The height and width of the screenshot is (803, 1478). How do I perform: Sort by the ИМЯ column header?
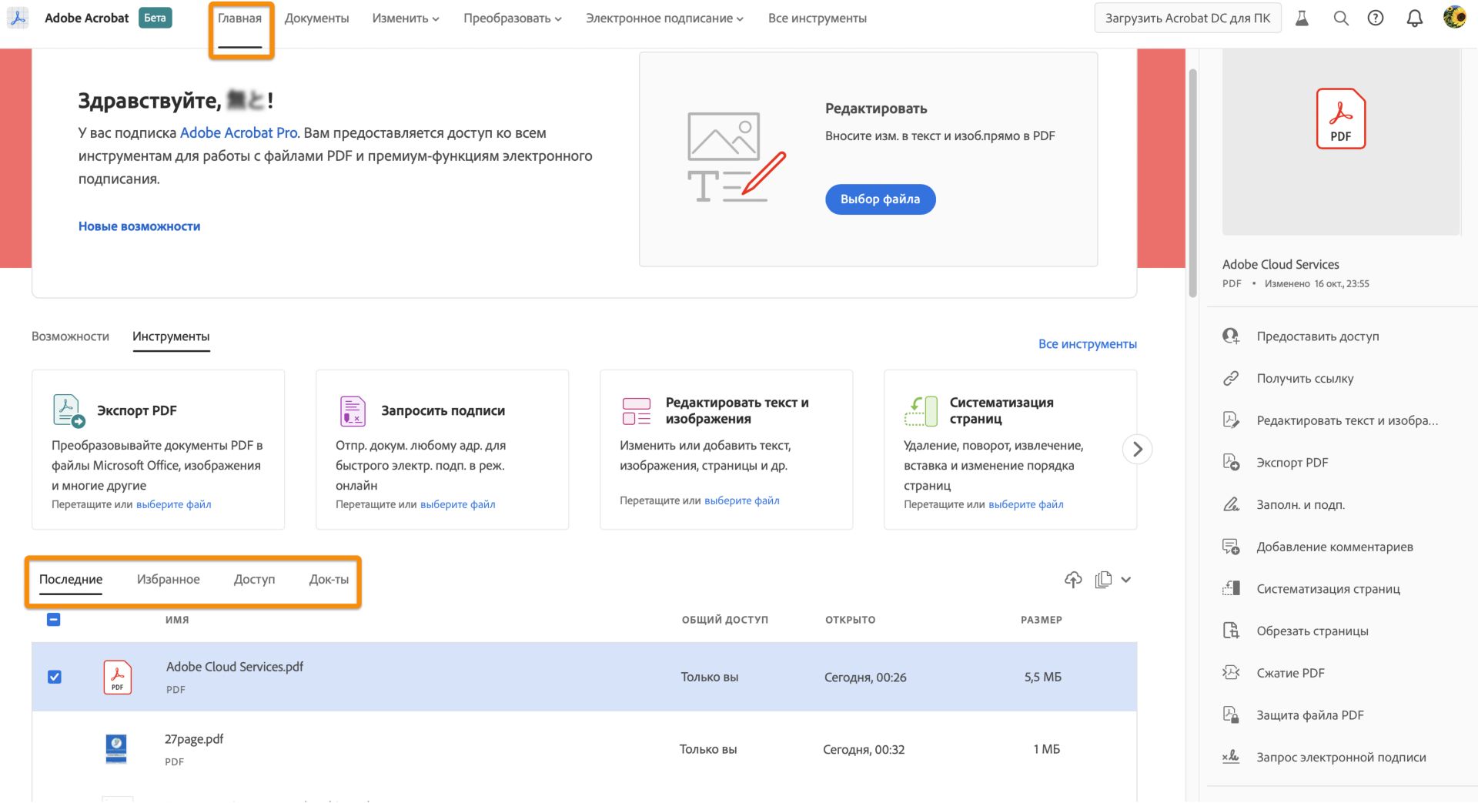click(x=177, y=621)
